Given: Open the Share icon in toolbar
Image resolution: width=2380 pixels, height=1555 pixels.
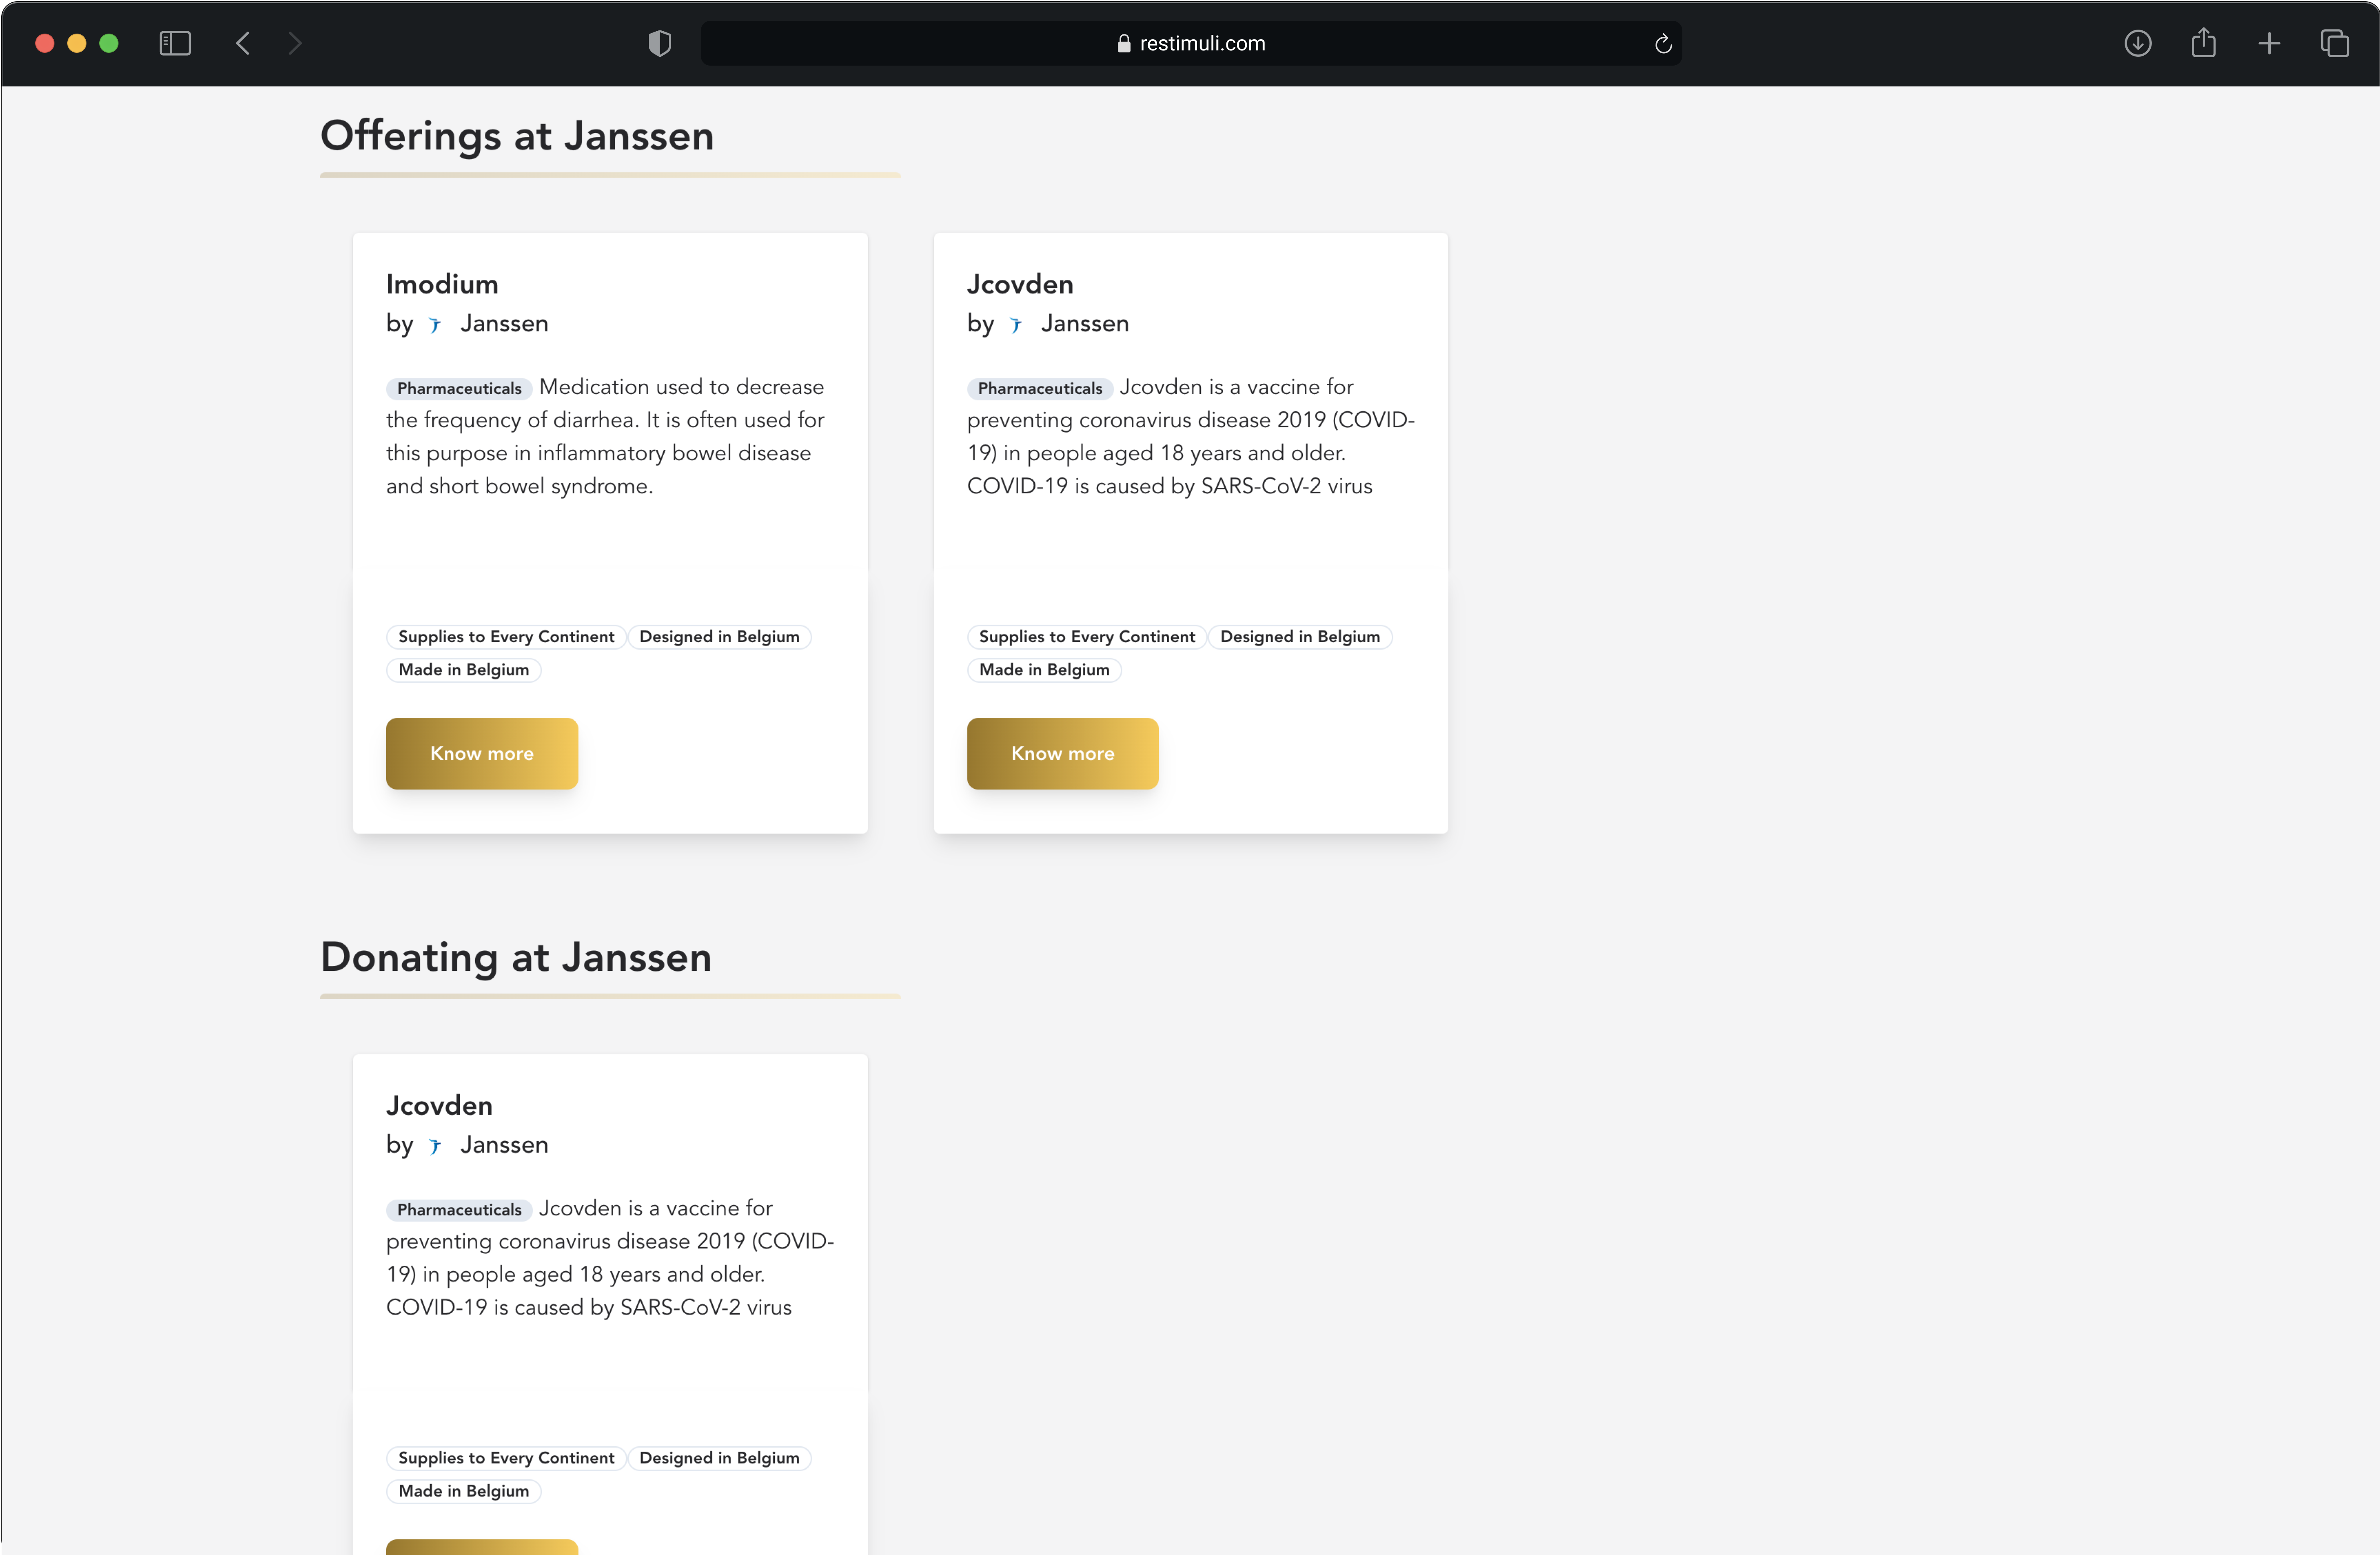Looking at the screenshot, I should coord(2203,43).
